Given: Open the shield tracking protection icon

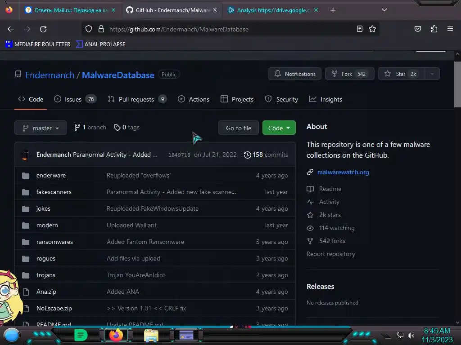Looking at the screenshot, I should pyautogui.click(x=89, y=29).
